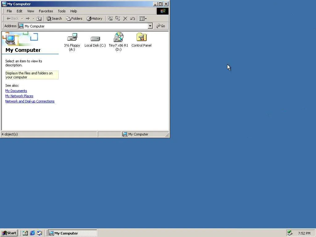Click the Forward arrow toolbar button

pos(28,19)
